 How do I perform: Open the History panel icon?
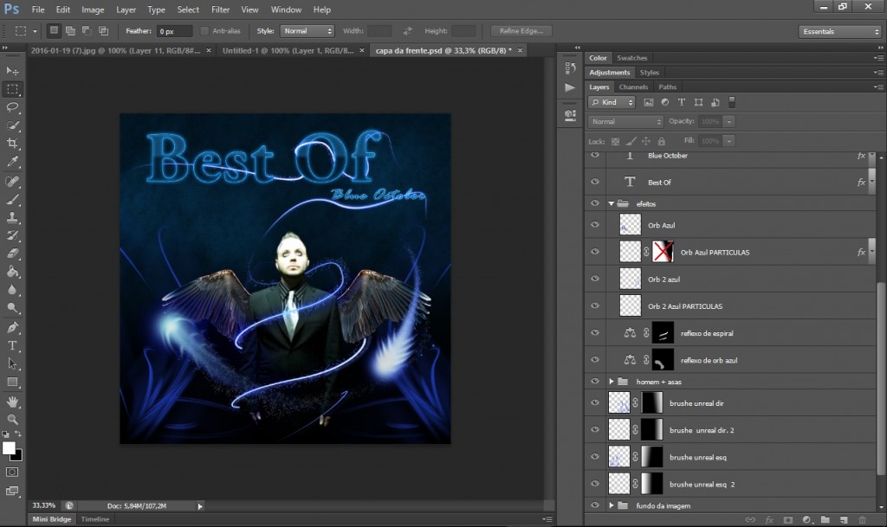pos(570,68)
